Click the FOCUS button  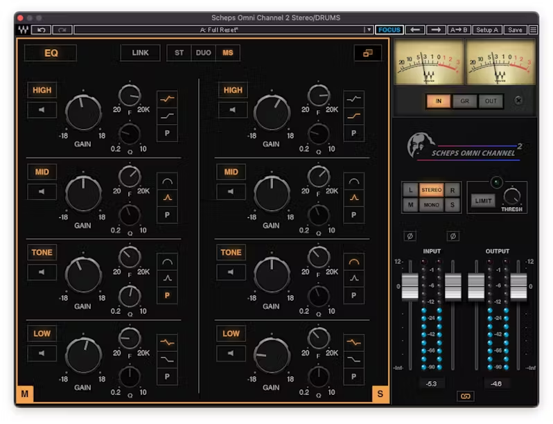click(389, 30)
